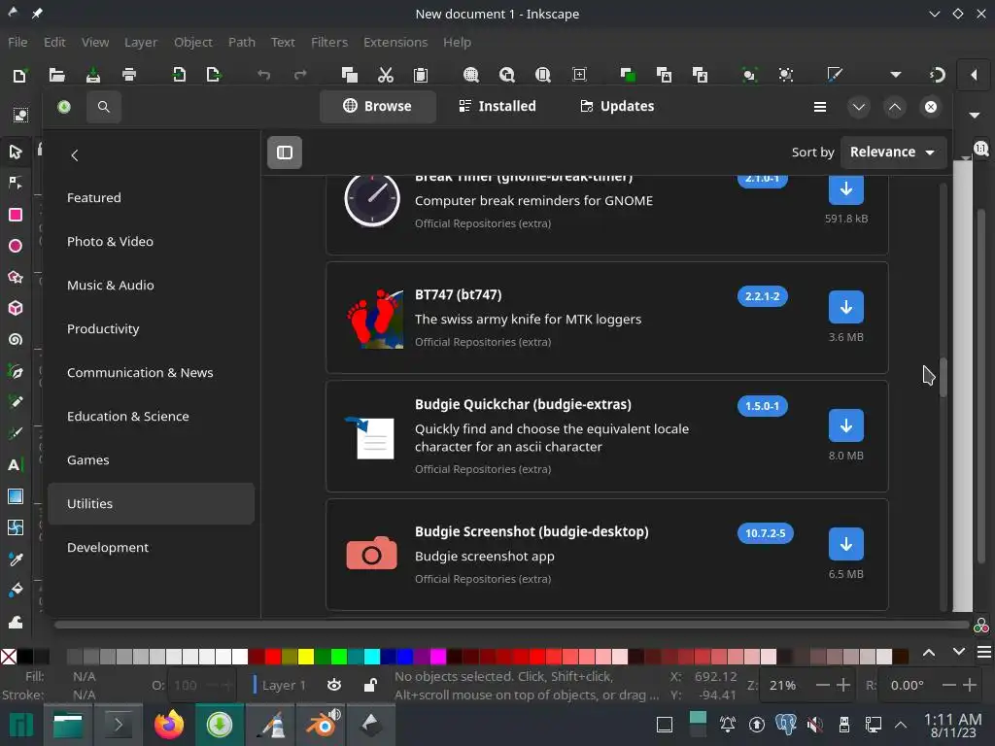
Task: Open search in the software manager
Action: point(103,107)
